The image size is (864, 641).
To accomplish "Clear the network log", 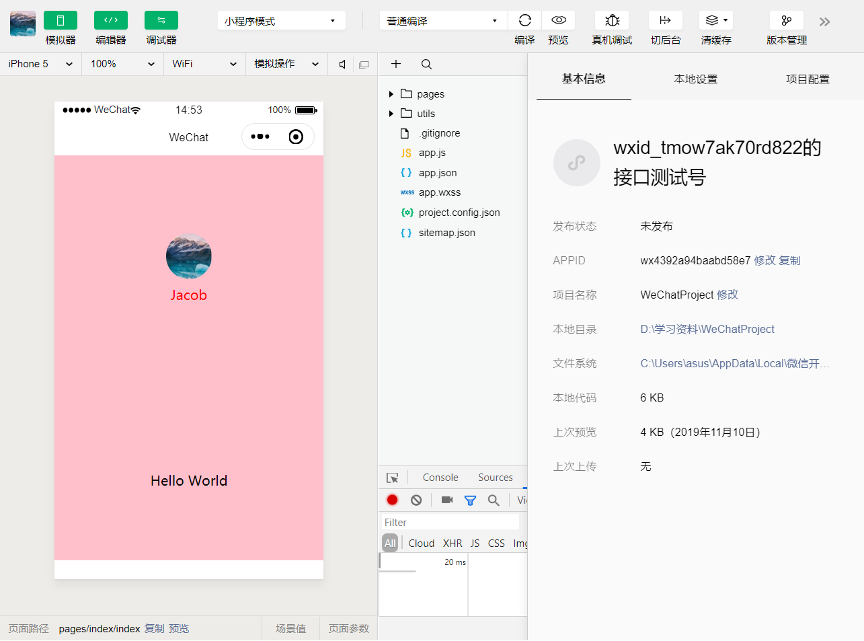I will [416, 500].
